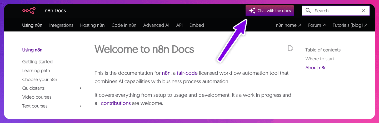This screenshot has height=123, width=379.
Task: Open Chat with the docs
Action: 270,11
